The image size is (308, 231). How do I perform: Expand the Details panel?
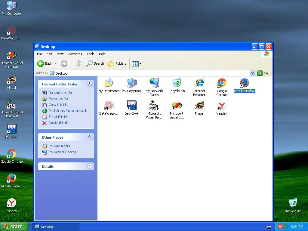(89, 166)
